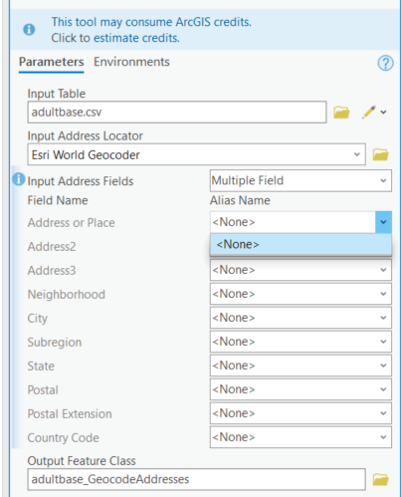Open small arrow next to pencil icon
402x497 pixels.
pyautogui.click(x=383, y=113)
